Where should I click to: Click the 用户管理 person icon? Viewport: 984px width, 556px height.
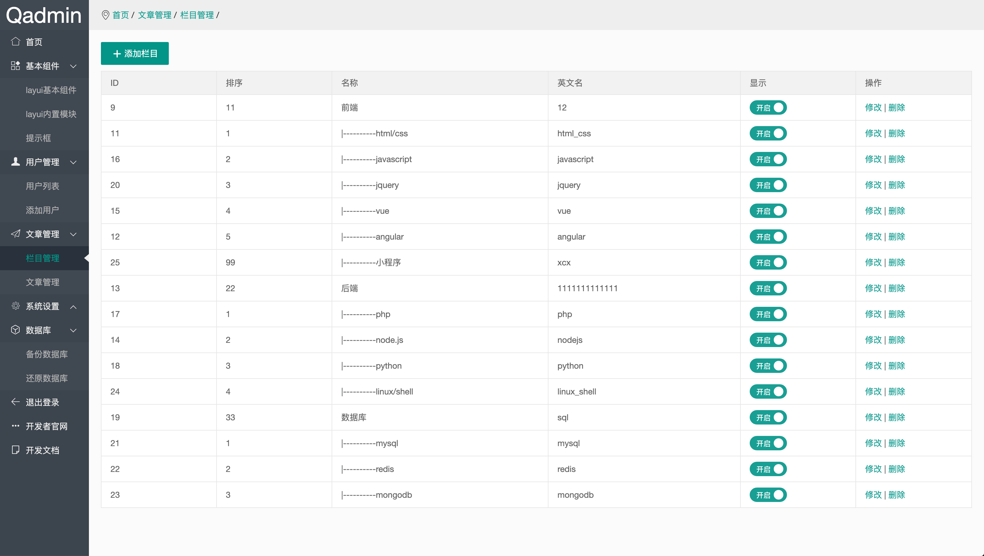pyautogui.click(x=15, y=162)
